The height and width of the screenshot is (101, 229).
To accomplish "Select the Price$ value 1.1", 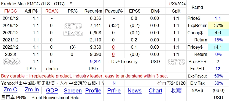I will click(x=218, y=18).
